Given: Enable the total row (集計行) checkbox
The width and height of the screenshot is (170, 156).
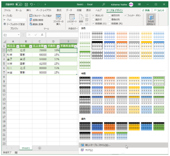Looking at the screenshot, I should 93,19.
